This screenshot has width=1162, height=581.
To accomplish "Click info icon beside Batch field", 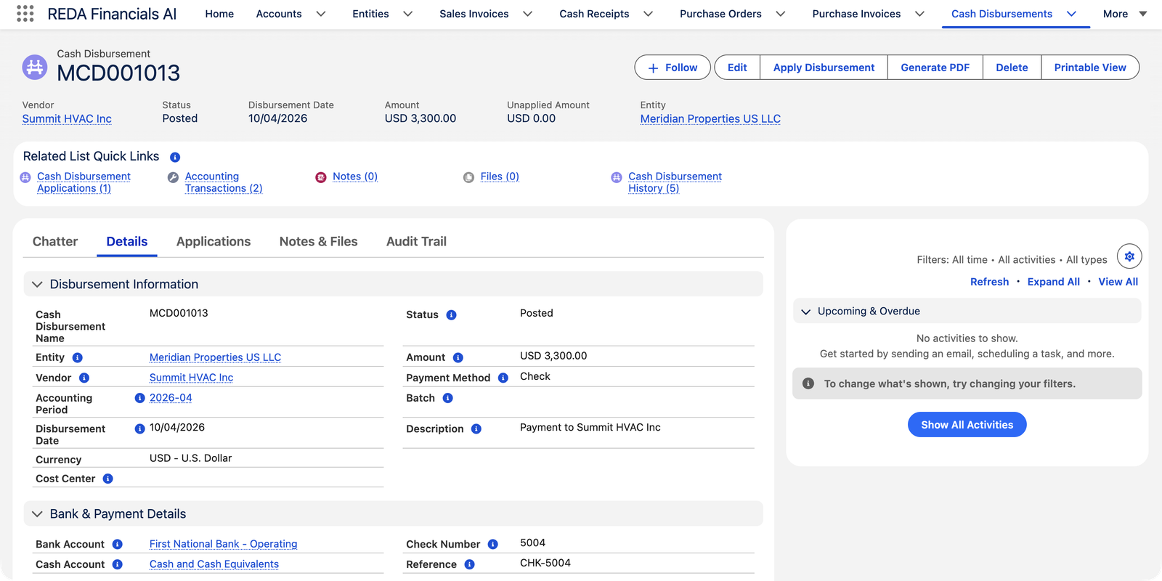I will 448,398.
